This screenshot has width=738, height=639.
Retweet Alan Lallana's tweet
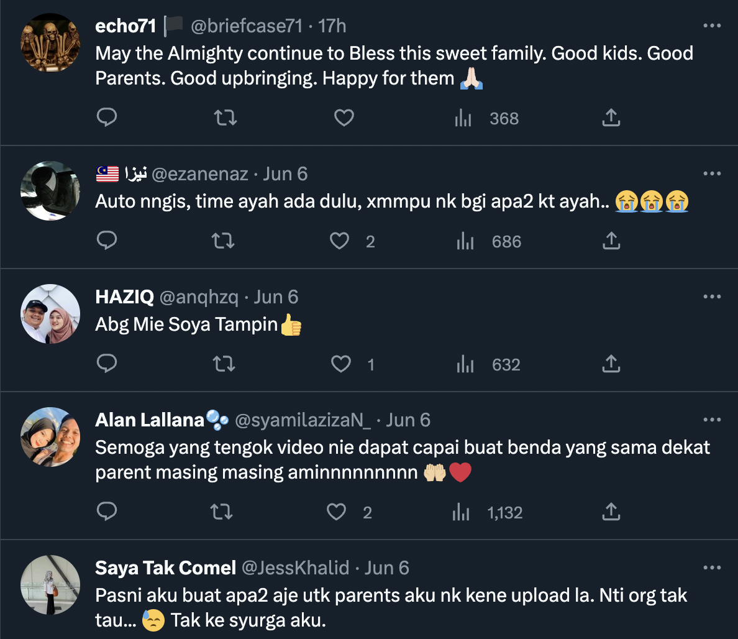pos(222,512)
